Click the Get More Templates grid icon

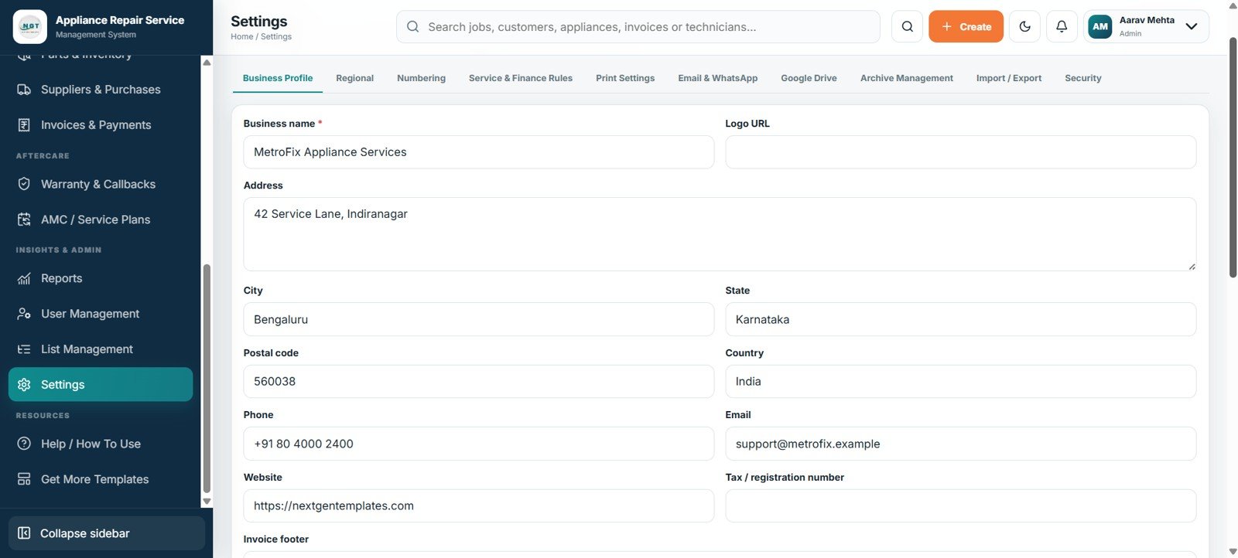[24, 479]
